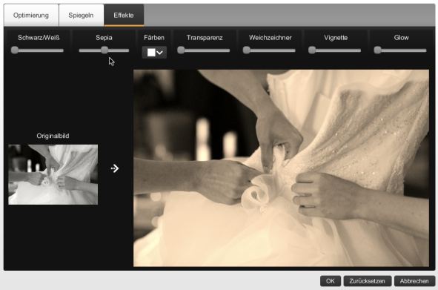Viewport: 438px width, 290px height.
Task: Click the Transparenz slider handle
Action: click(181, 50)
